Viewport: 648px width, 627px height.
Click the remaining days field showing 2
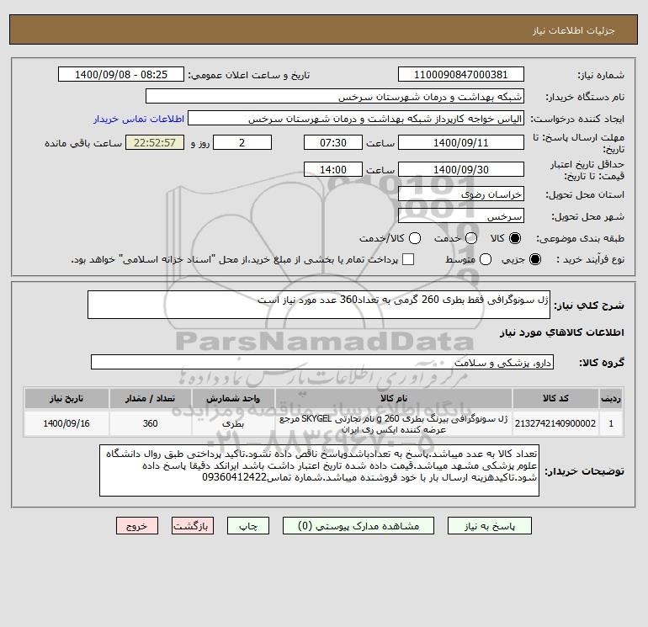[242, 142]
